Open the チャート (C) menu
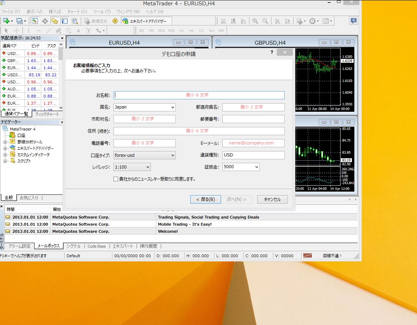 [77, 12]
